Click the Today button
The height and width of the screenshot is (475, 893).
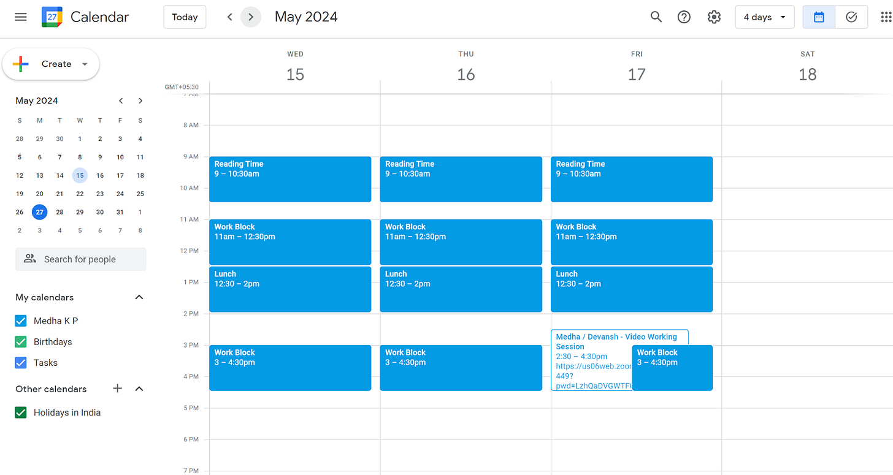tap(185, 17)
